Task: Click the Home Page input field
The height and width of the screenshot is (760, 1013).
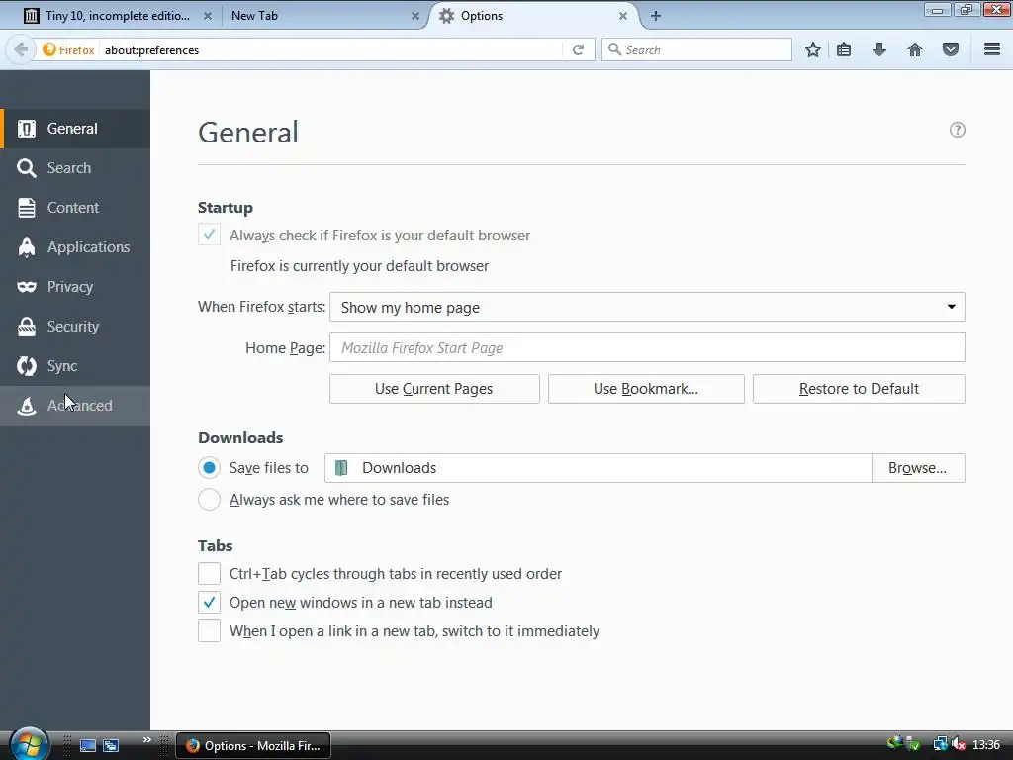Action: pyautogui.click(x=647, y=347)
